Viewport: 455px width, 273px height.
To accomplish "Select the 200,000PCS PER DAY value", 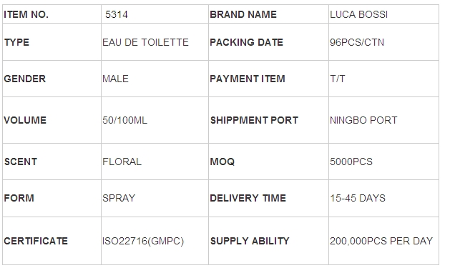I will pos(381,241).
